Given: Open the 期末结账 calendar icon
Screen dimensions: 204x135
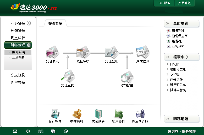Looking at the screenshot, I should pyautogui.click(x=143, y=52).
